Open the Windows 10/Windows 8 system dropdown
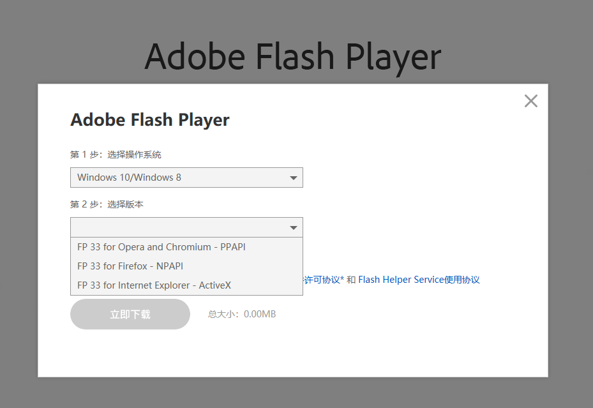The width and height of the screenshot is (593, 408). coord(179,178)
